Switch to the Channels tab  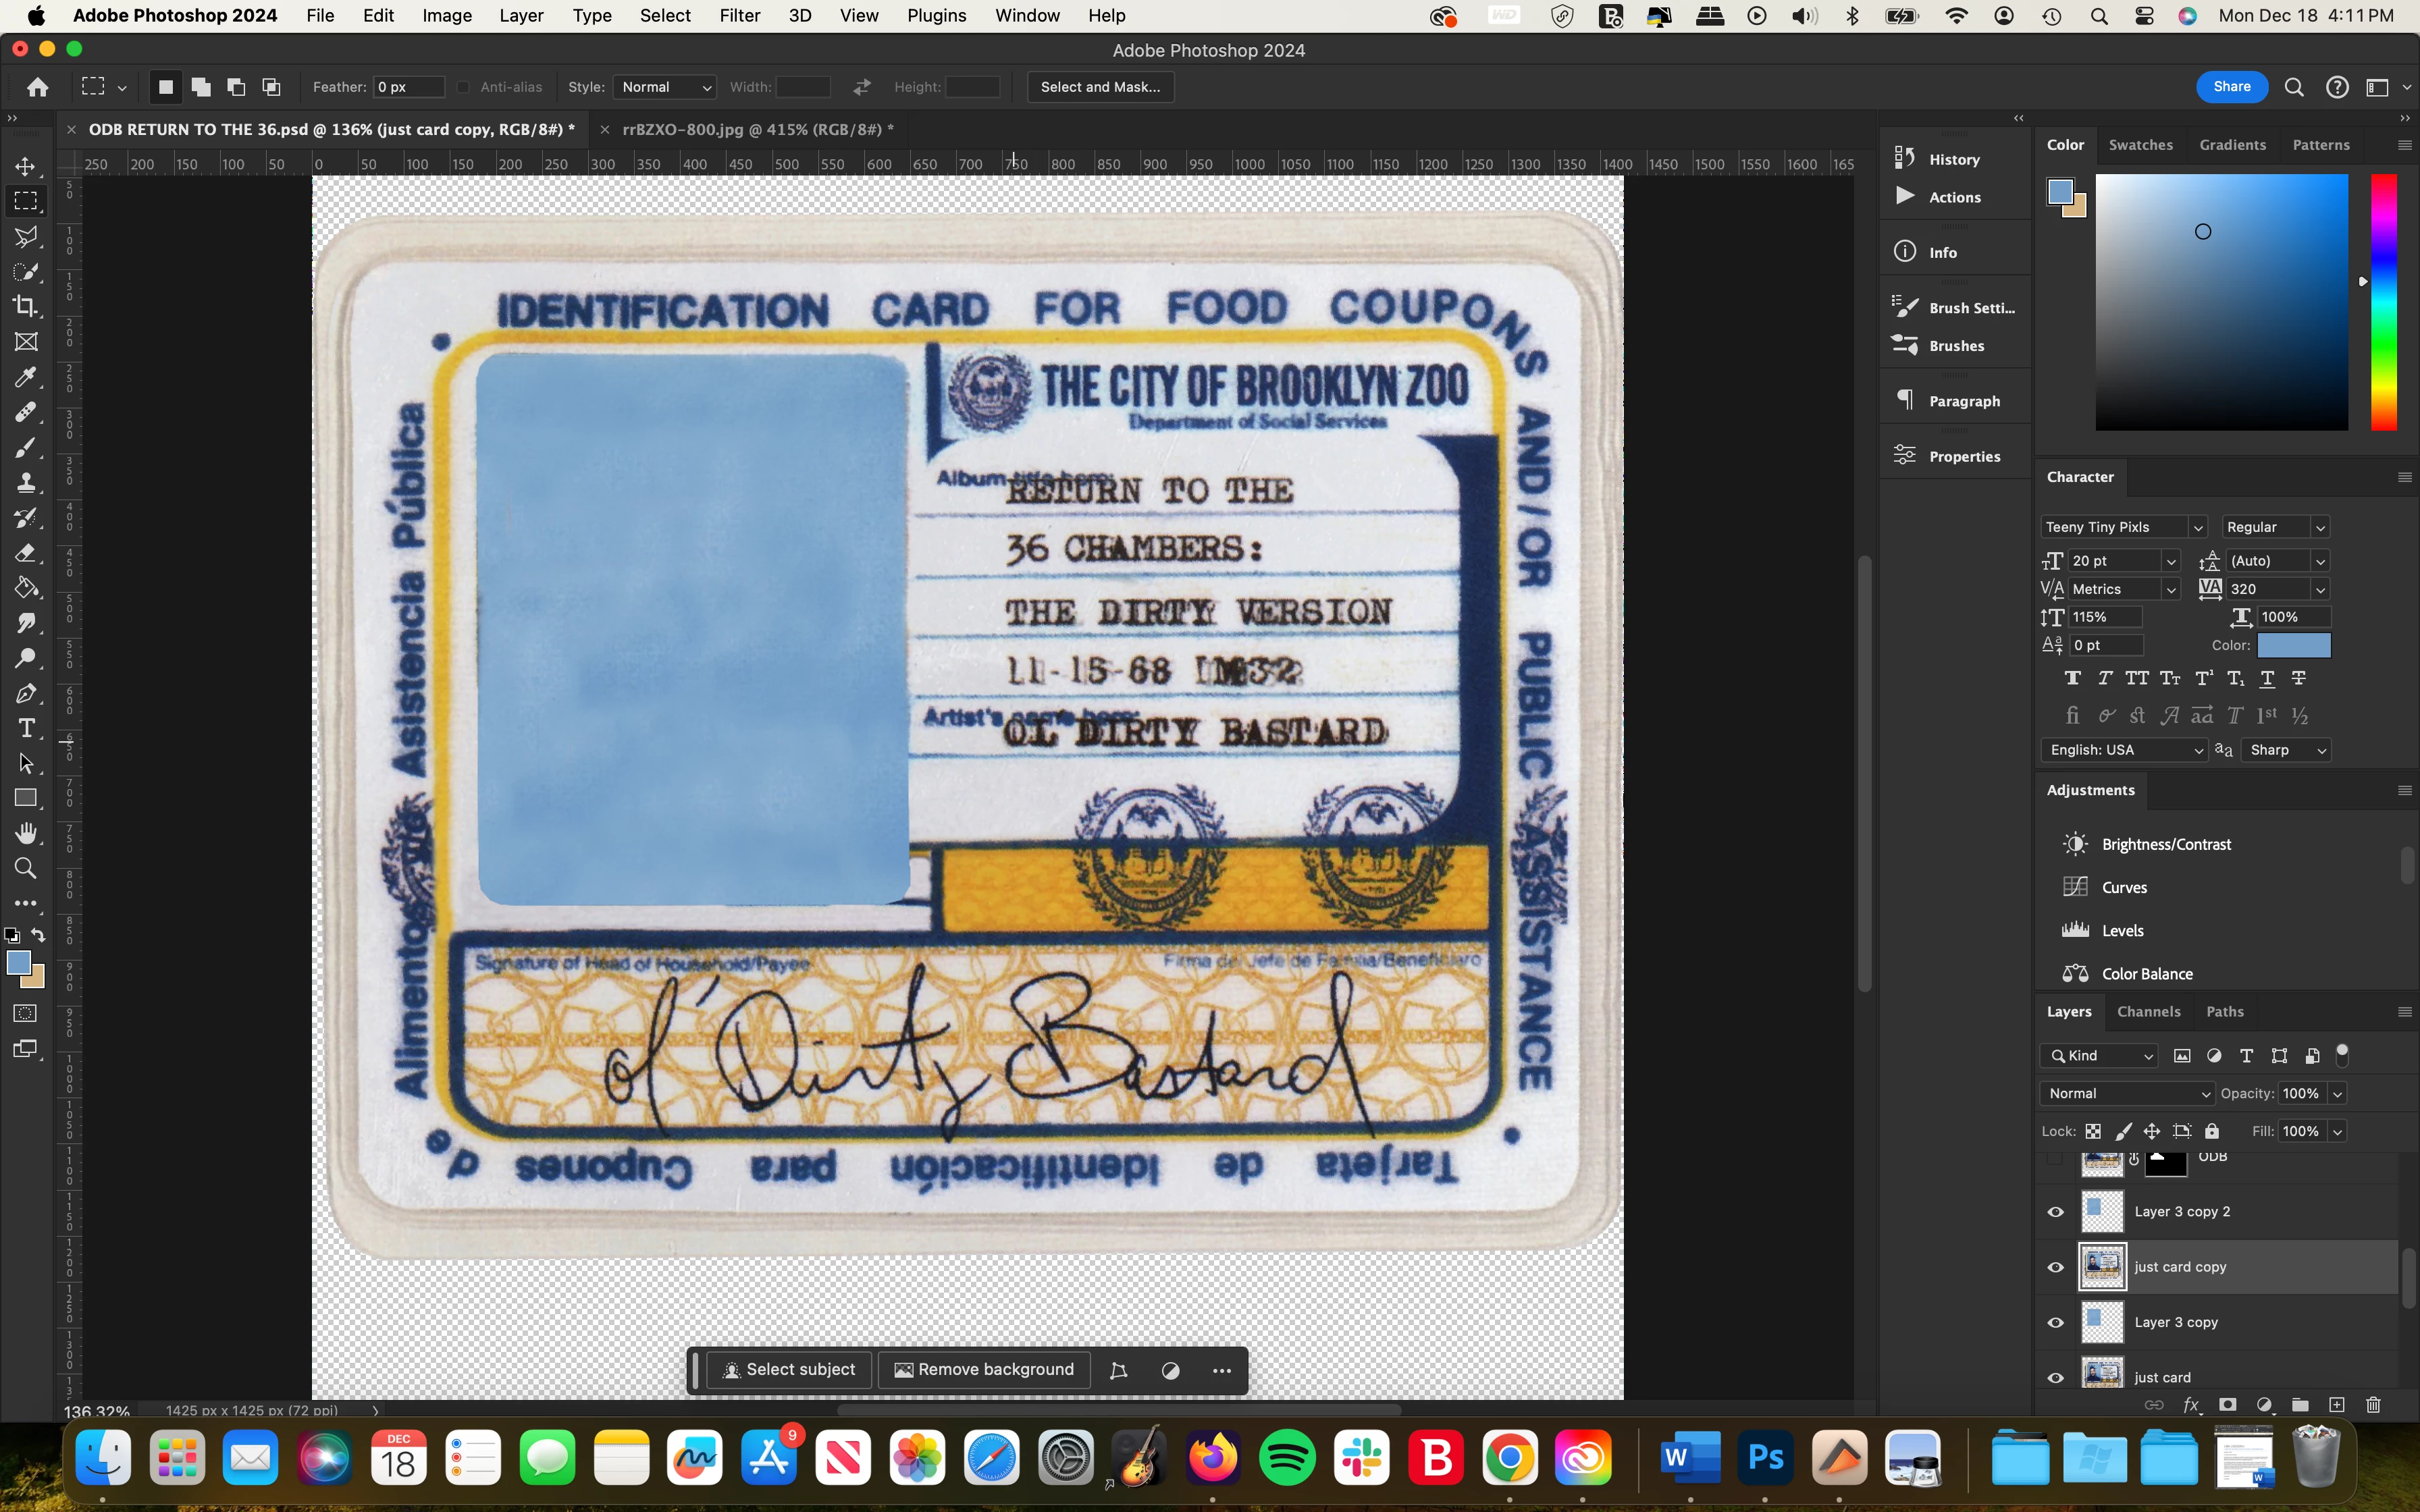pyautogui.click(x=2148, y=1011)
